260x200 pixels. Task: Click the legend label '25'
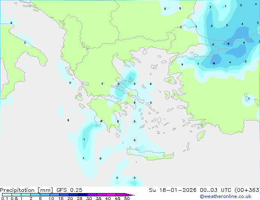(x=80, y=198)
